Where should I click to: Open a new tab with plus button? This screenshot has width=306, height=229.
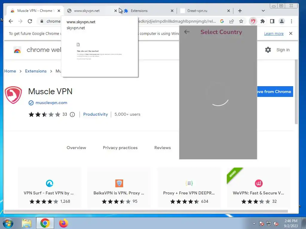tap(240, 11)
